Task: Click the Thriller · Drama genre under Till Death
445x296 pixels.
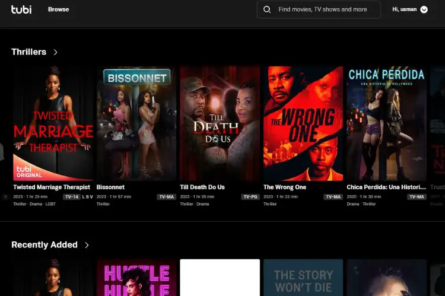Action: tap(195, 204)
